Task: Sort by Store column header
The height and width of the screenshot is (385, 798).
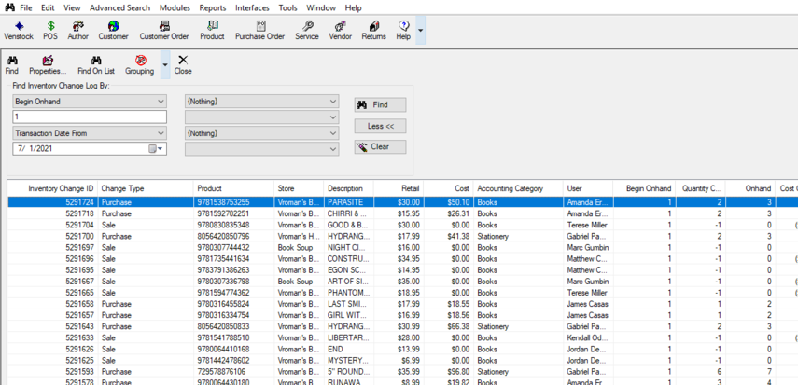Action: click(299, 188)
